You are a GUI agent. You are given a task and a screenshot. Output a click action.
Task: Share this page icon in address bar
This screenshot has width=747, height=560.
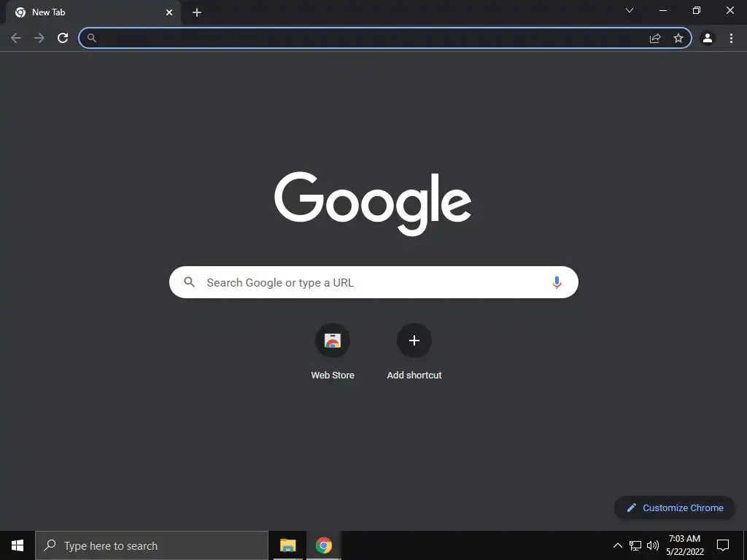coord(655,38)
